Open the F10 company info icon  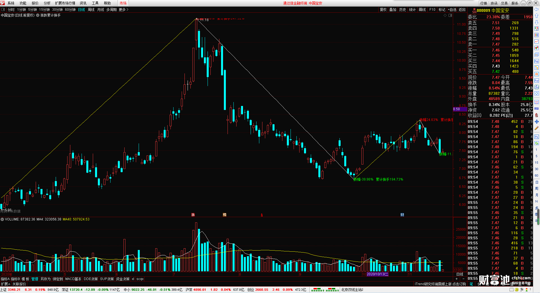point(536,61)
